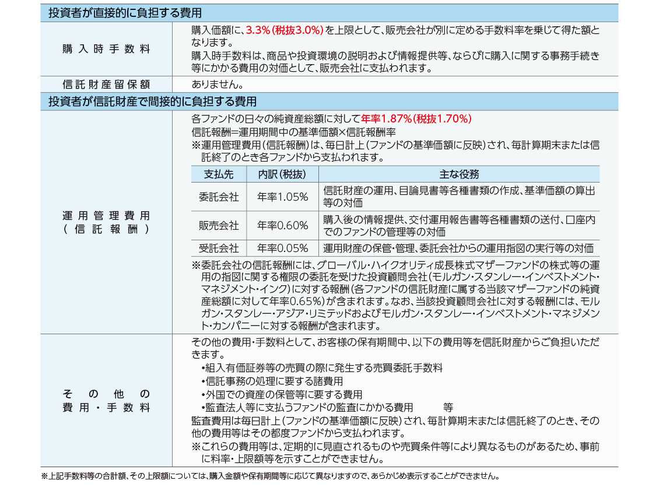The height and width of the screenshot is (487, 659).
Task: Click the 年率0.60% value cell
Action: (282, 225)
